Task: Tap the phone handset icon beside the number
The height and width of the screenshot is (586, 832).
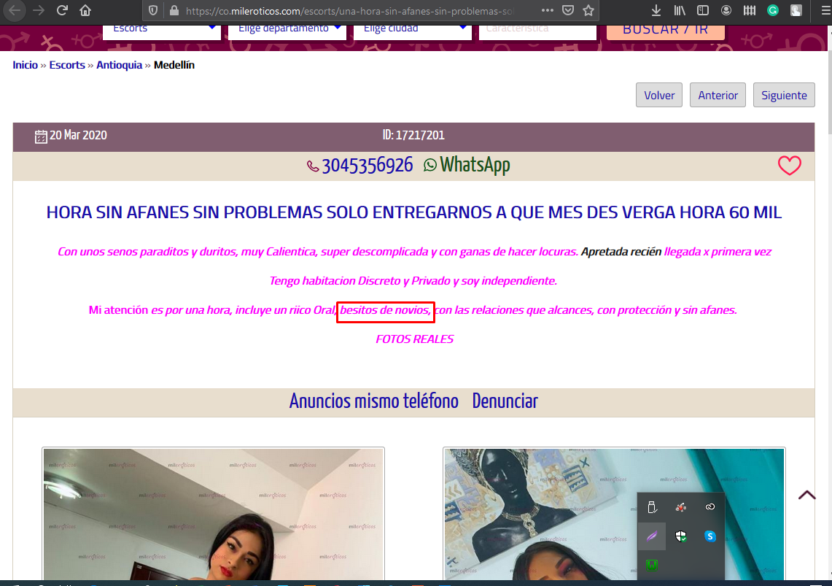Action: coord(313,166)
